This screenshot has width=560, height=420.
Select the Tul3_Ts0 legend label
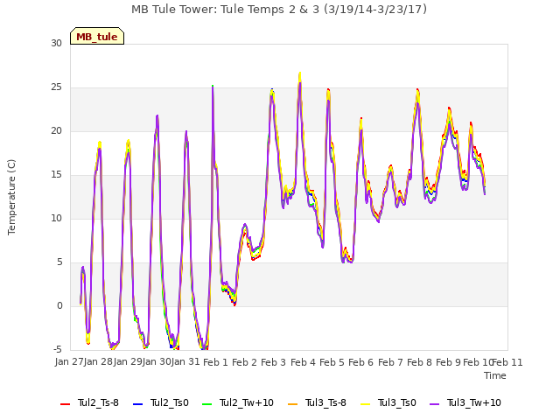(396, 402)
